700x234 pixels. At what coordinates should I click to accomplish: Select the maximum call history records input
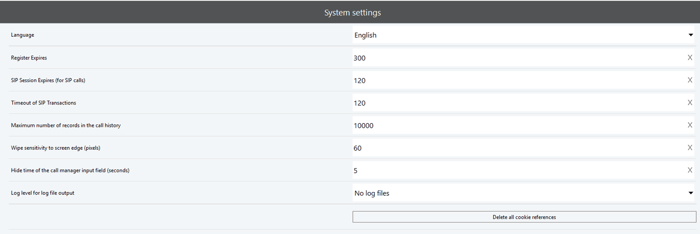click(518, 126)
